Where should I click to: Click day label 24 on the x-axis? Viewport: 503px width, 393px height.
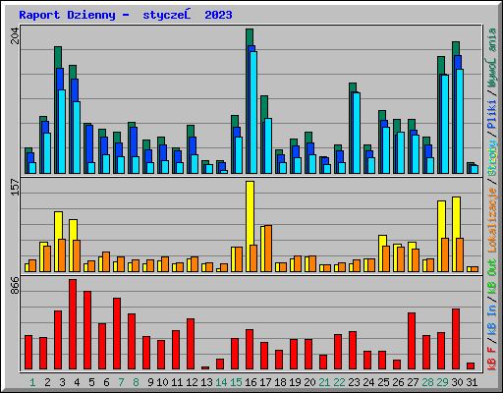(368, 382)
